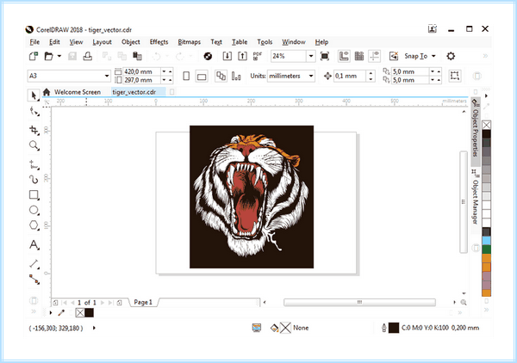The image size is (517, 363).
Task: Select the Polygon tool
Action: click(x=34, y=225)
